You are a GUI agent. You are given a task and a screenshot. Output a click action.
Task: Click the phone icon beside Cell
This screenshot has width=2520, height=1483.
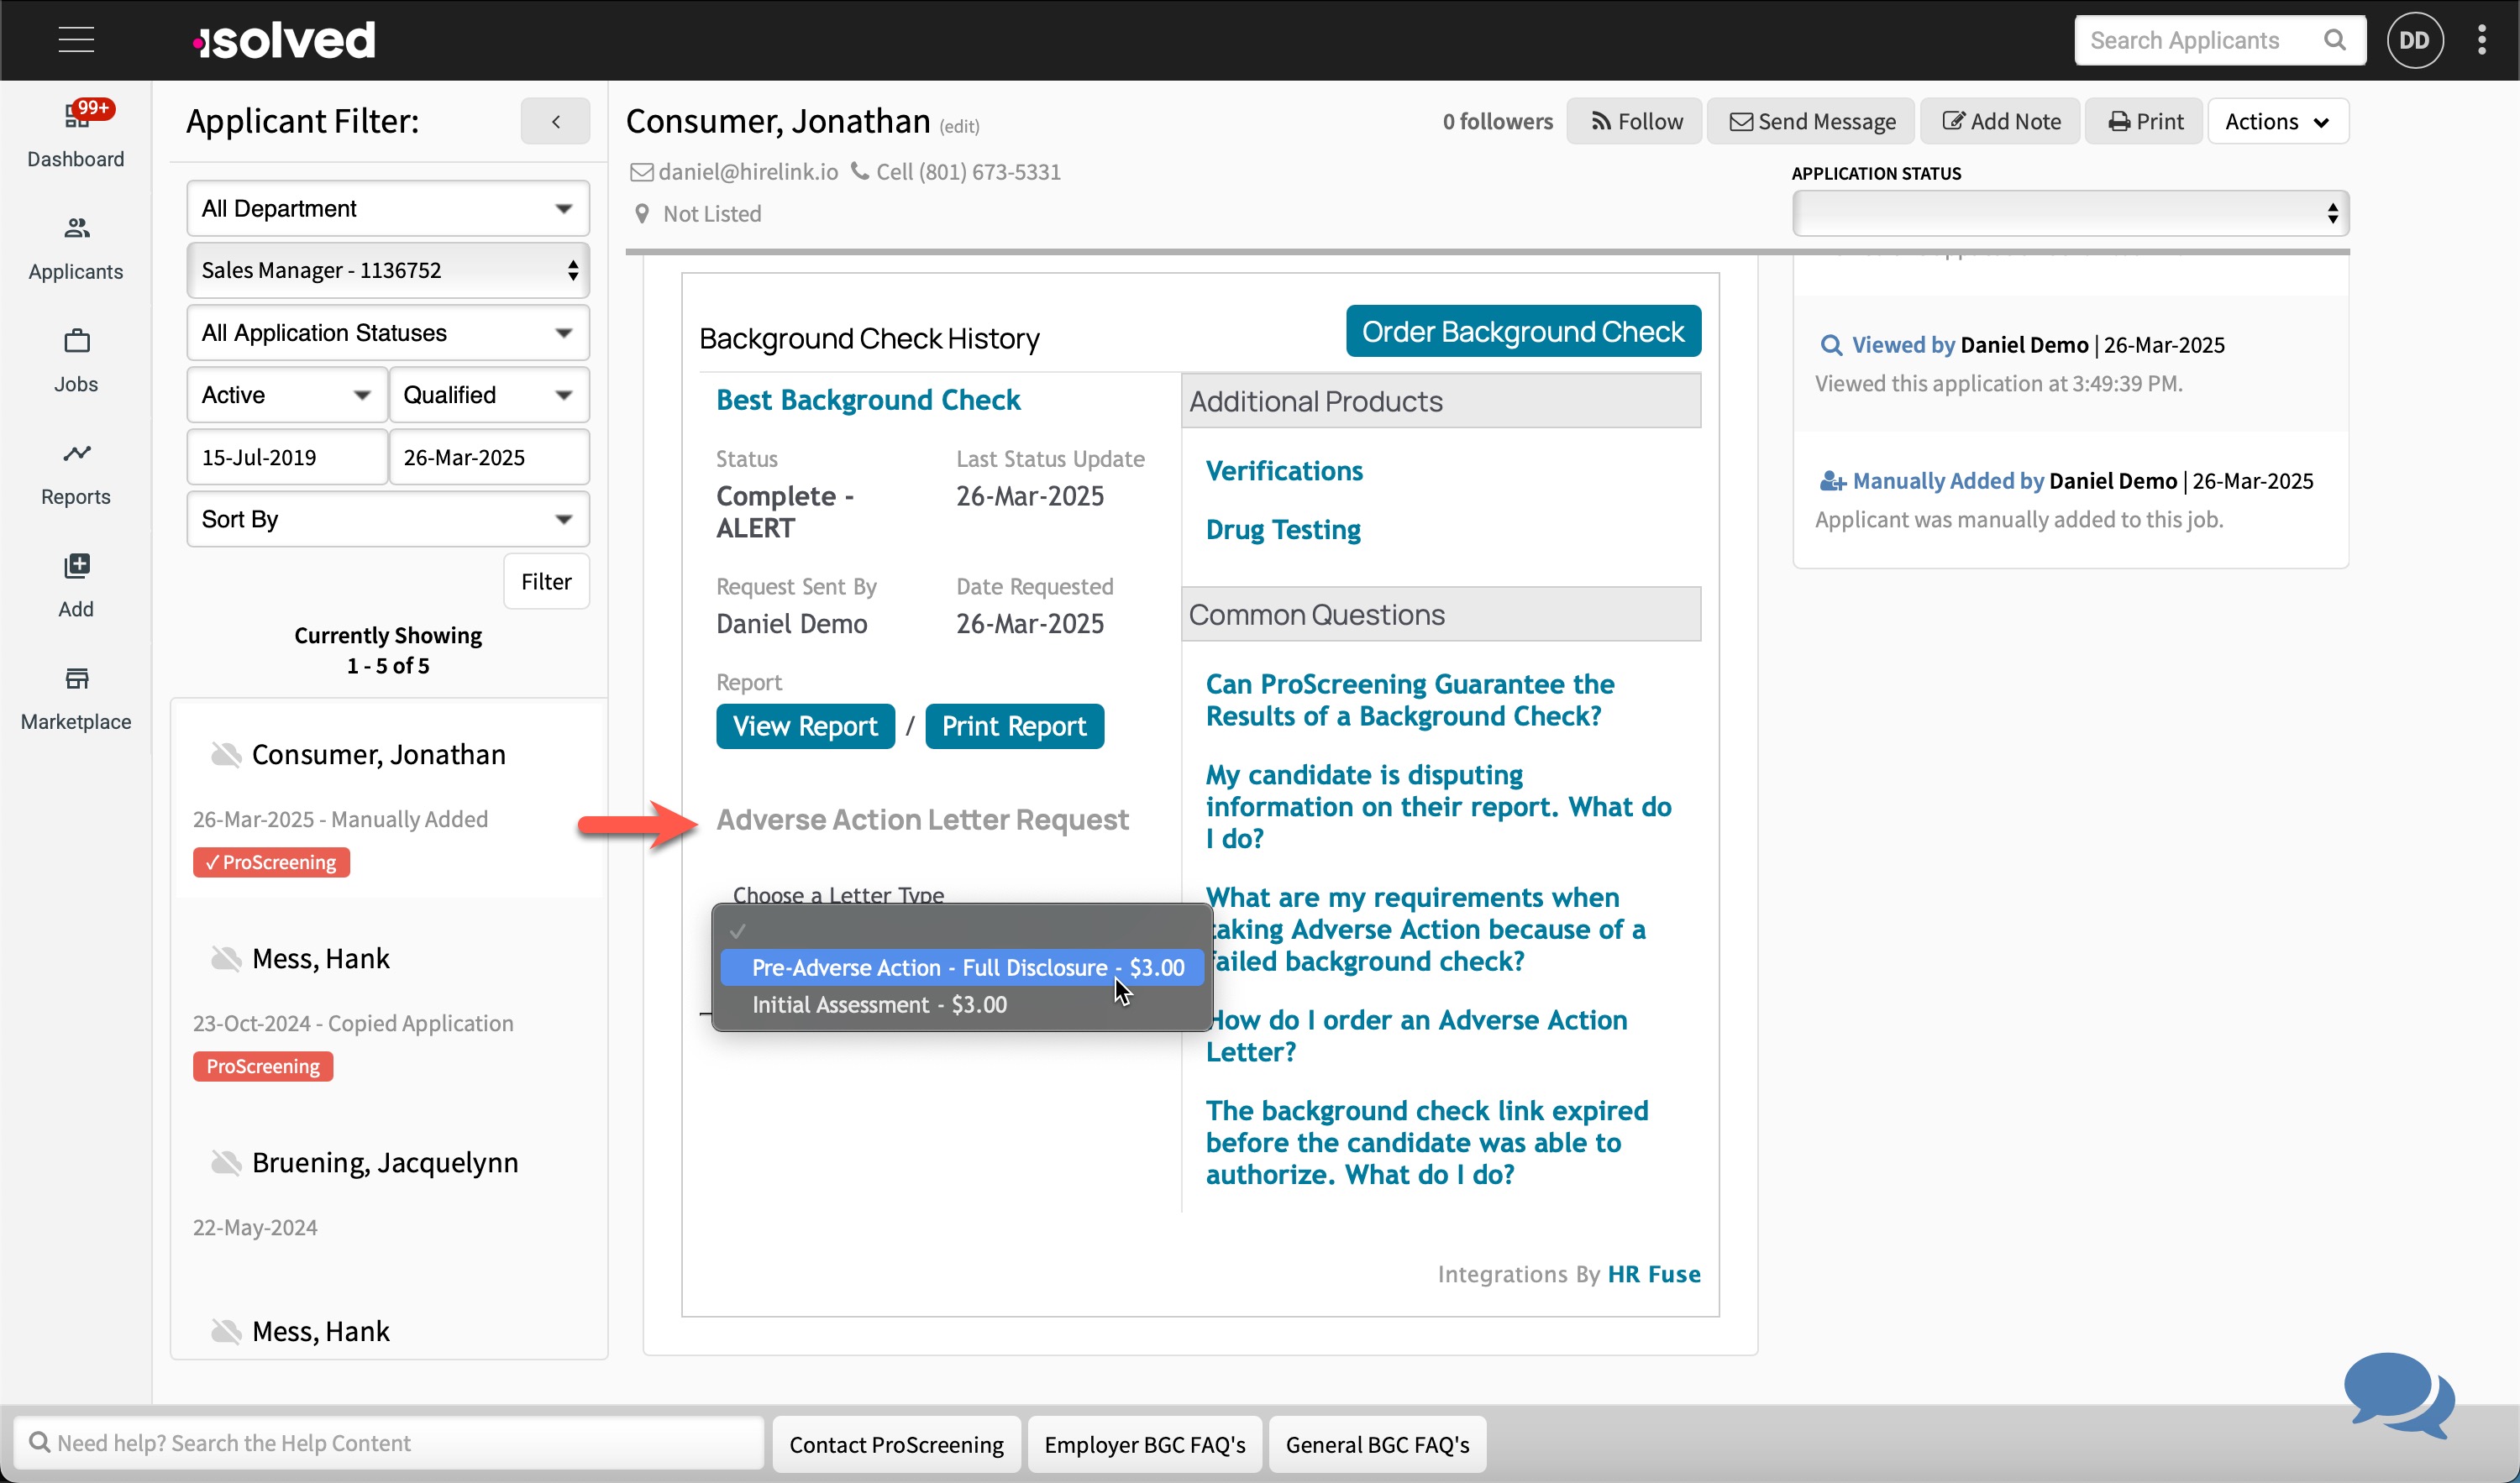coord(859,171)
